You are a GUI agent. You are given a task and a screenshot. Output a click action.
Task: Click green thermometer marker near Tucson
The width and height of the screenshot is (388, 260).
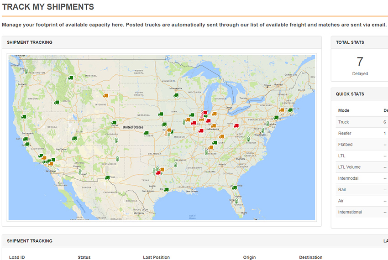point(80,172)
